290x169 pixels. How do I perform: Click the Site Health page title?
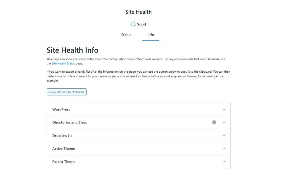pyautogui.click(x=138, y=12)
